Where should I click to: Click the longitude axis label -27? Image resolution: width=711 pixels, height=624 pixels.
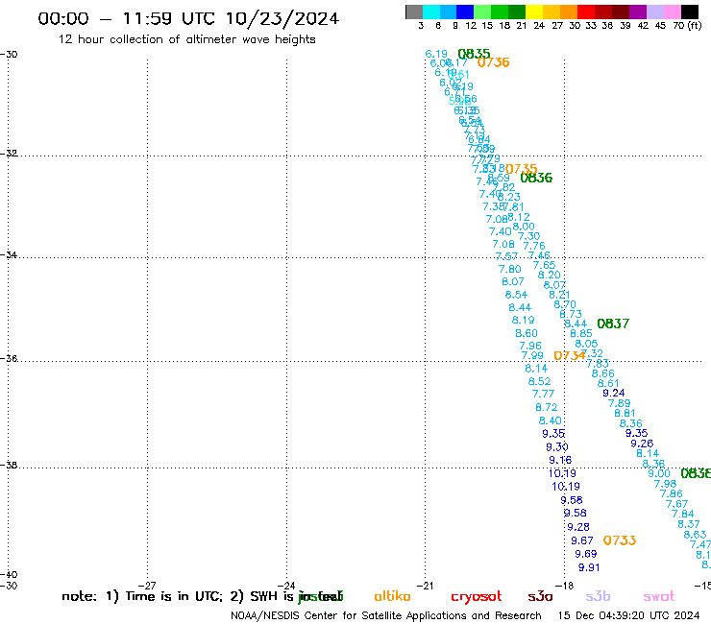[x=148, y=586]
